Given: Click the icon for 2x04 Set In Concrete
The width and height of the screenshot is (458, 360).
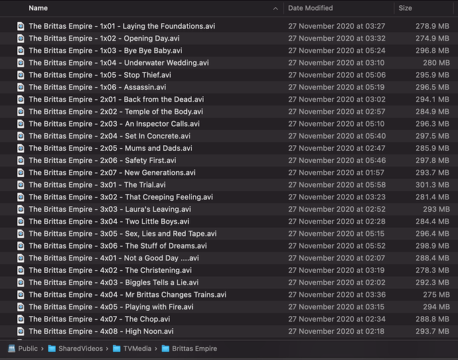Looking at the screenshot, I should 21,136.
